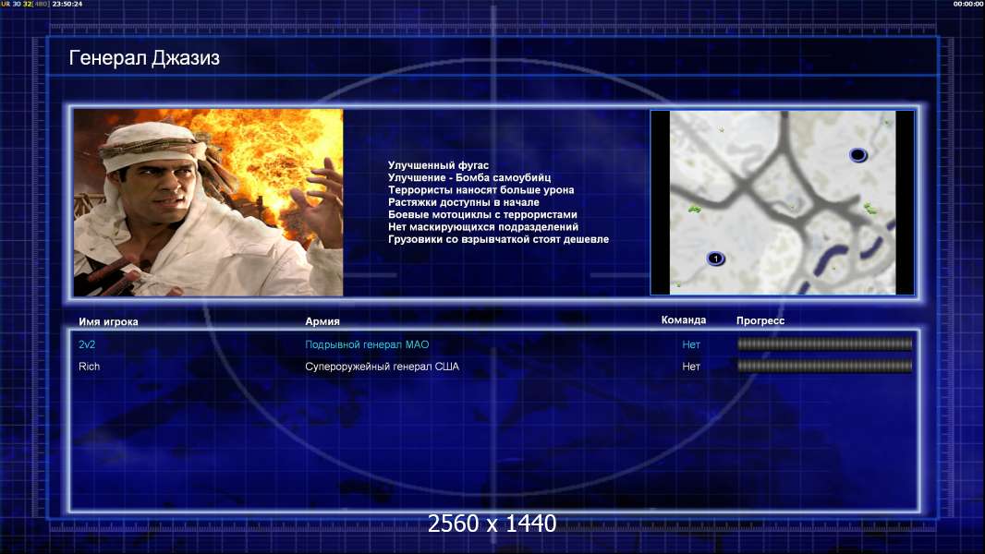
Task: Click the 'Армия' column header
Action: [322, 321]
